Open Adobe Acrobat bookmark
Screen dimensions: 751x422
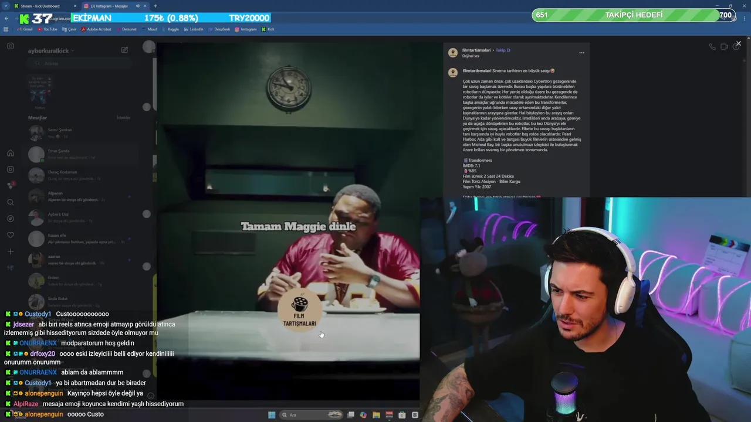(96, 29)
